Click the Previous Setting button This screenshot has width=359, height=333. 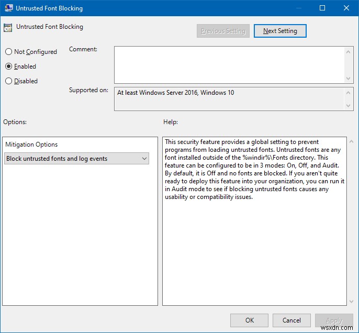223,31
